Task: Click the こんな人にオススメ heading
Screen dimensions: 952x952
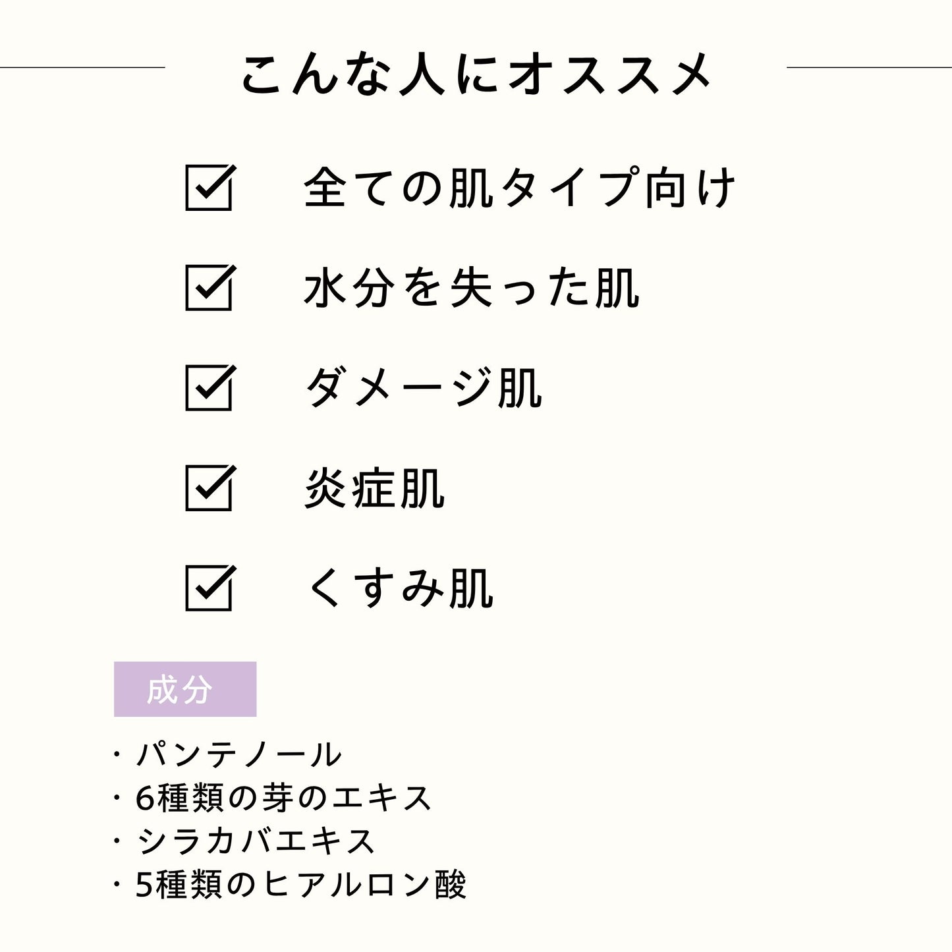Action: (x=476, y=74)
